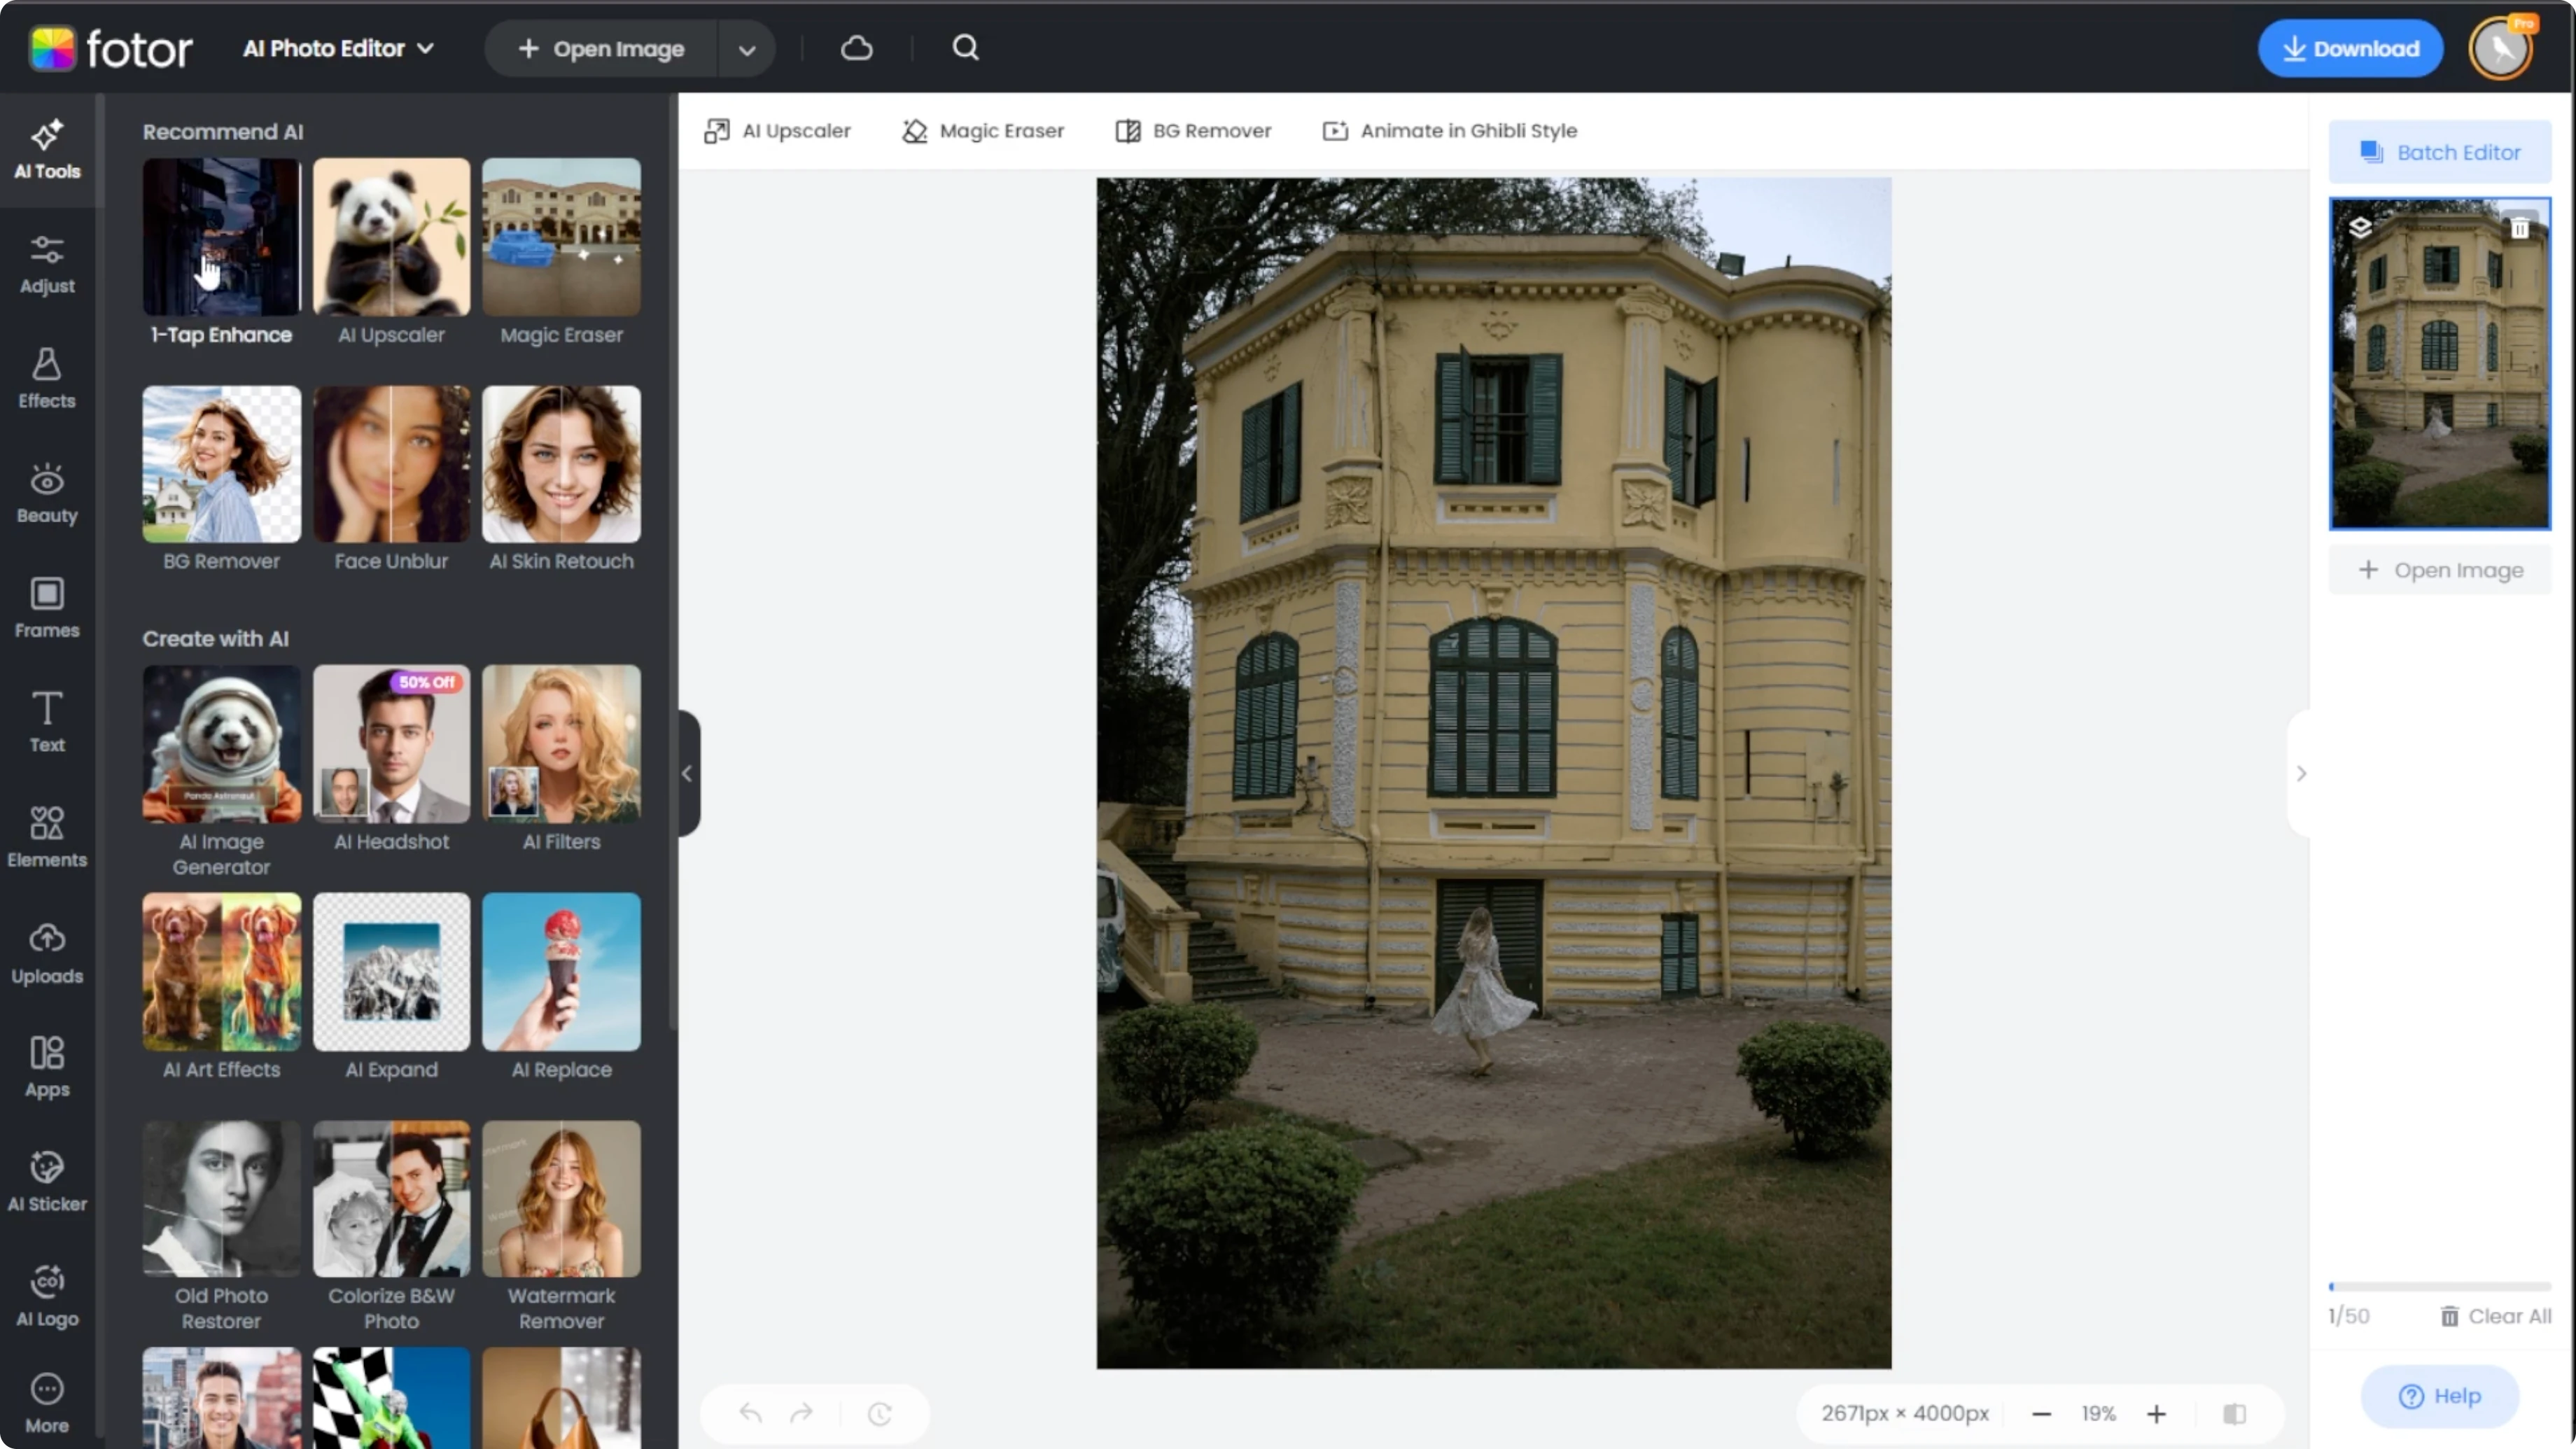The height and width of the screenshot is (1449, 2576).
Task: Open the Help button
Action: (2440, 1396)
